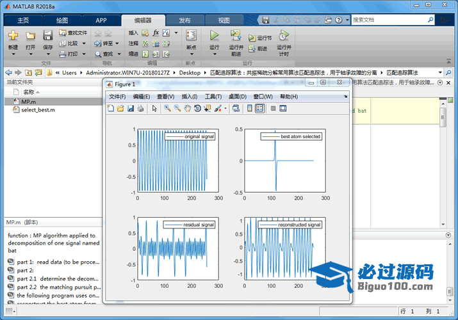Click the 比较 compare button

click(69, 44)
